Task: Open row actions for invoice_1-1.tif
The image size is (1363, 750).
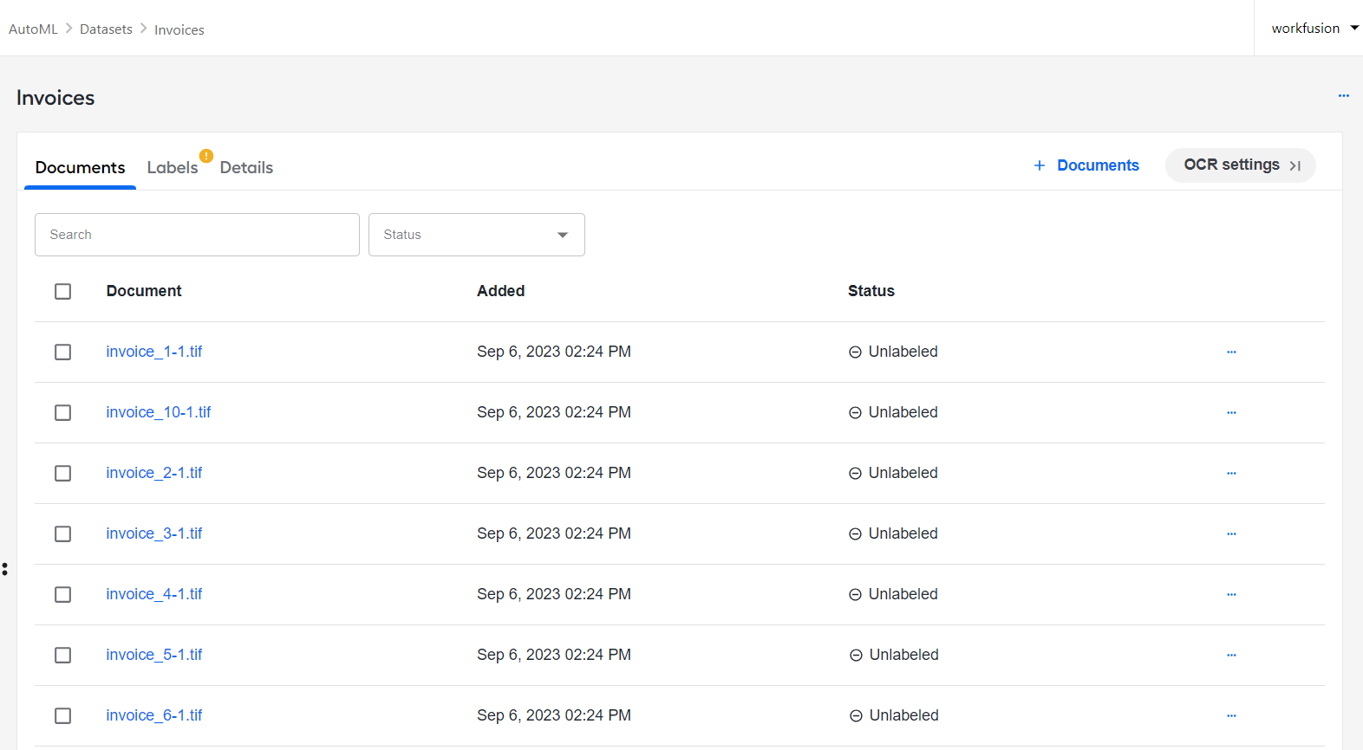Action: (x=1231, y=352)
